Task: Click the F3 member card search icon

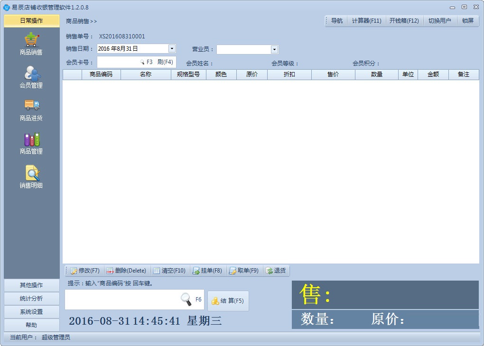Action: click(142, 62)
